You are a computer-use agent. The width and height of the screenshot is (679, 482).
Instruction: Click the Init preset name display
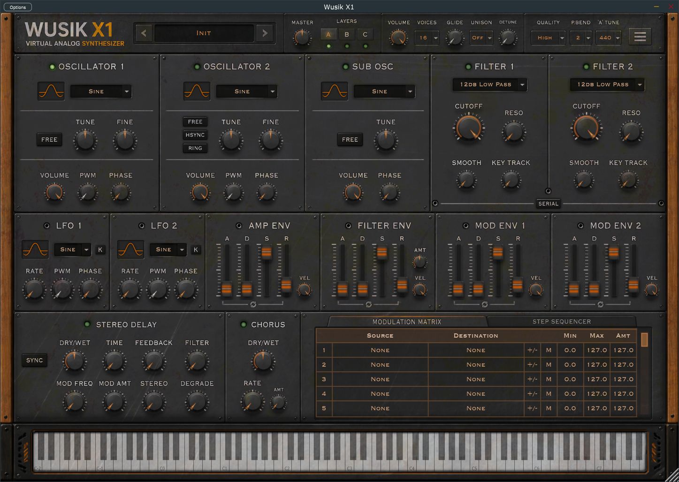coord(204,33)
